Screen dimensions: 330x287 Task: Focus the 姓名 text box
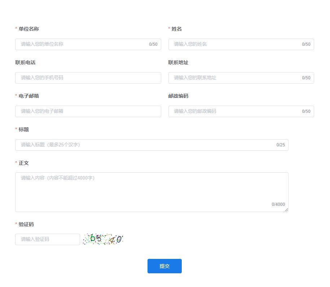pyautogui.click(x=236, y=44)
